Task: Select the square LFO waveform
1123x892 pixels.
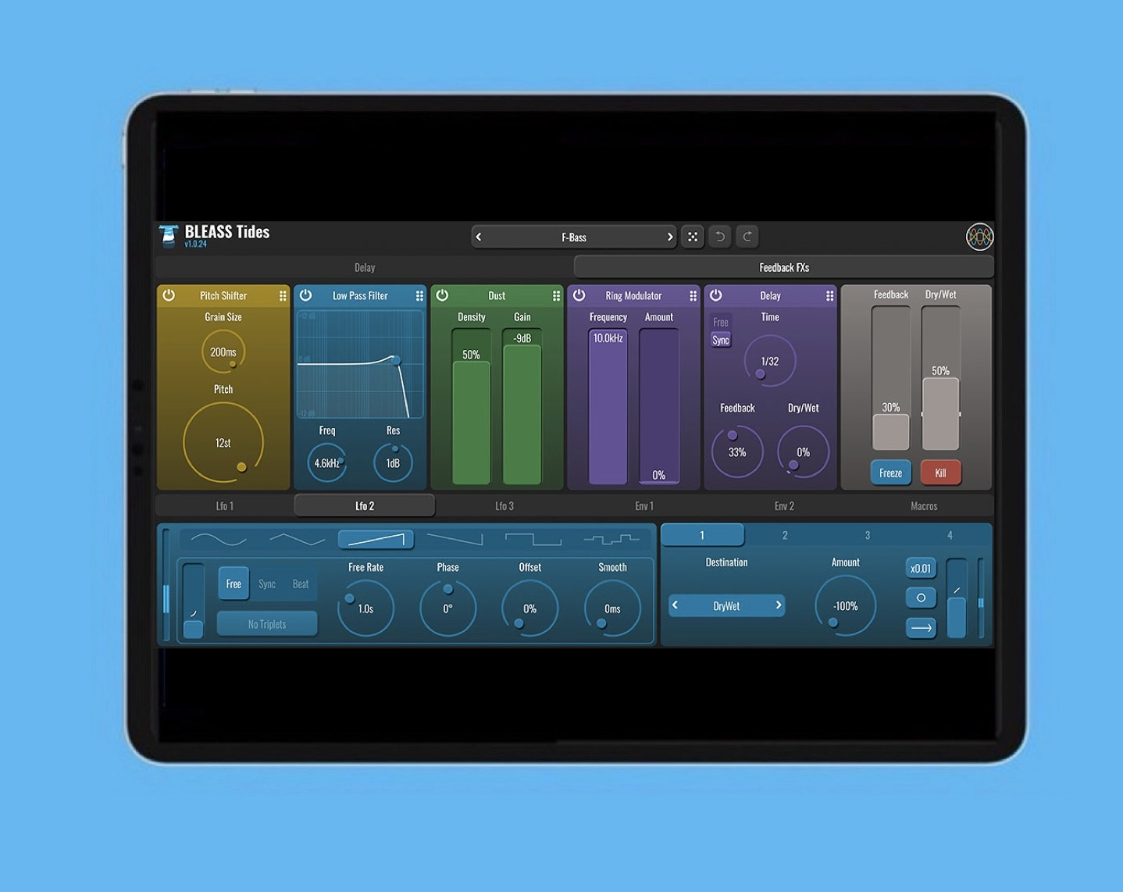Action: coord(533,539)
